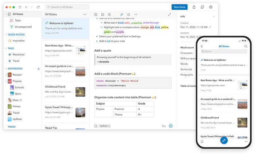This screenshot has height=154, width=255.
Task: Click the notebook icon beside UpNote tag
Action: (95, 126)
